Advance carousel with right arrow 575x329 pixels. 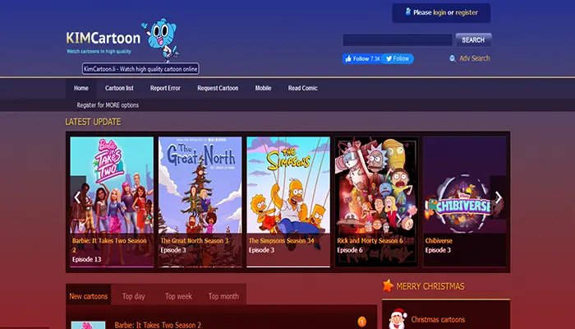(498, 197)
